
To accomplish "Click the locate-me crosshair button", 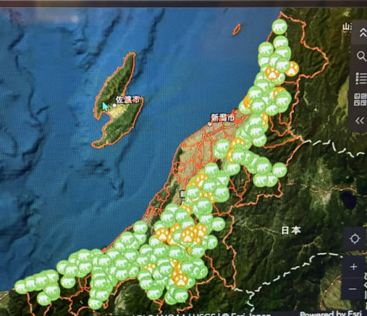I will click(x=355, y=239).
